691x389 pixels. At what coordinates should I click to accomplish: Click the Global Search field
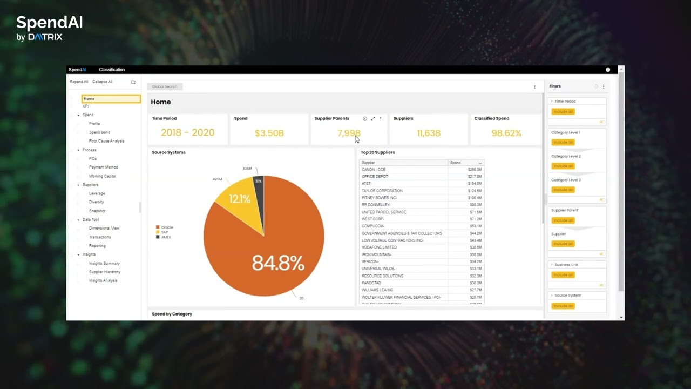click(x=165, y=87)
